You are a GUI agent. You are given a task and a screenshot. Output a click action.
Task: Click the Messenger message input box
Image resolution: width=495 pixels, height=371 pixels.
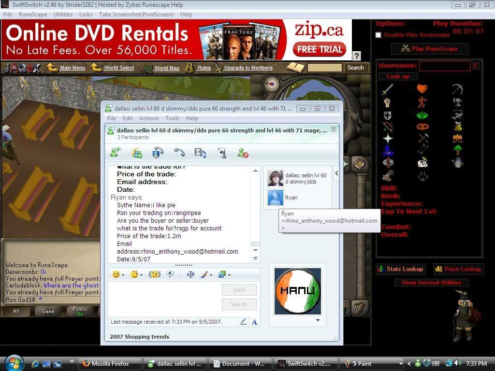[x=164, y=299]
